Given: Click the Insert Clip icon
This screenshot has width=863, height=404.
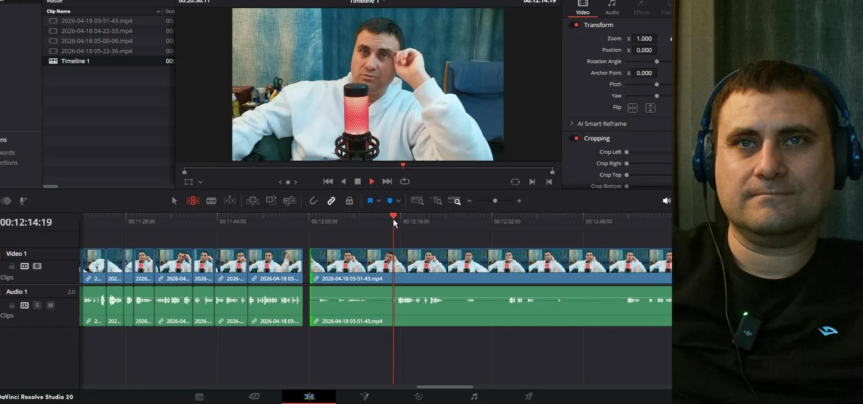Looking at the screenshot, I should 253,201.
